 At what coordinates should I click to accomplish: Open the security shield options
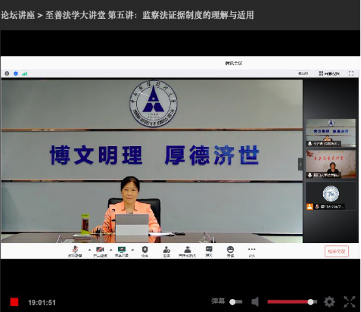tap(145, 251)
